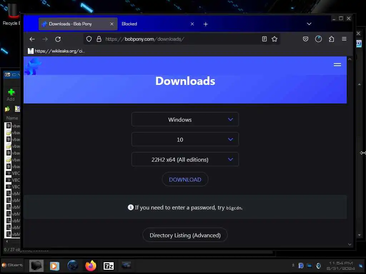Click the Bob Pony logo icon

(x=33, y=67)
